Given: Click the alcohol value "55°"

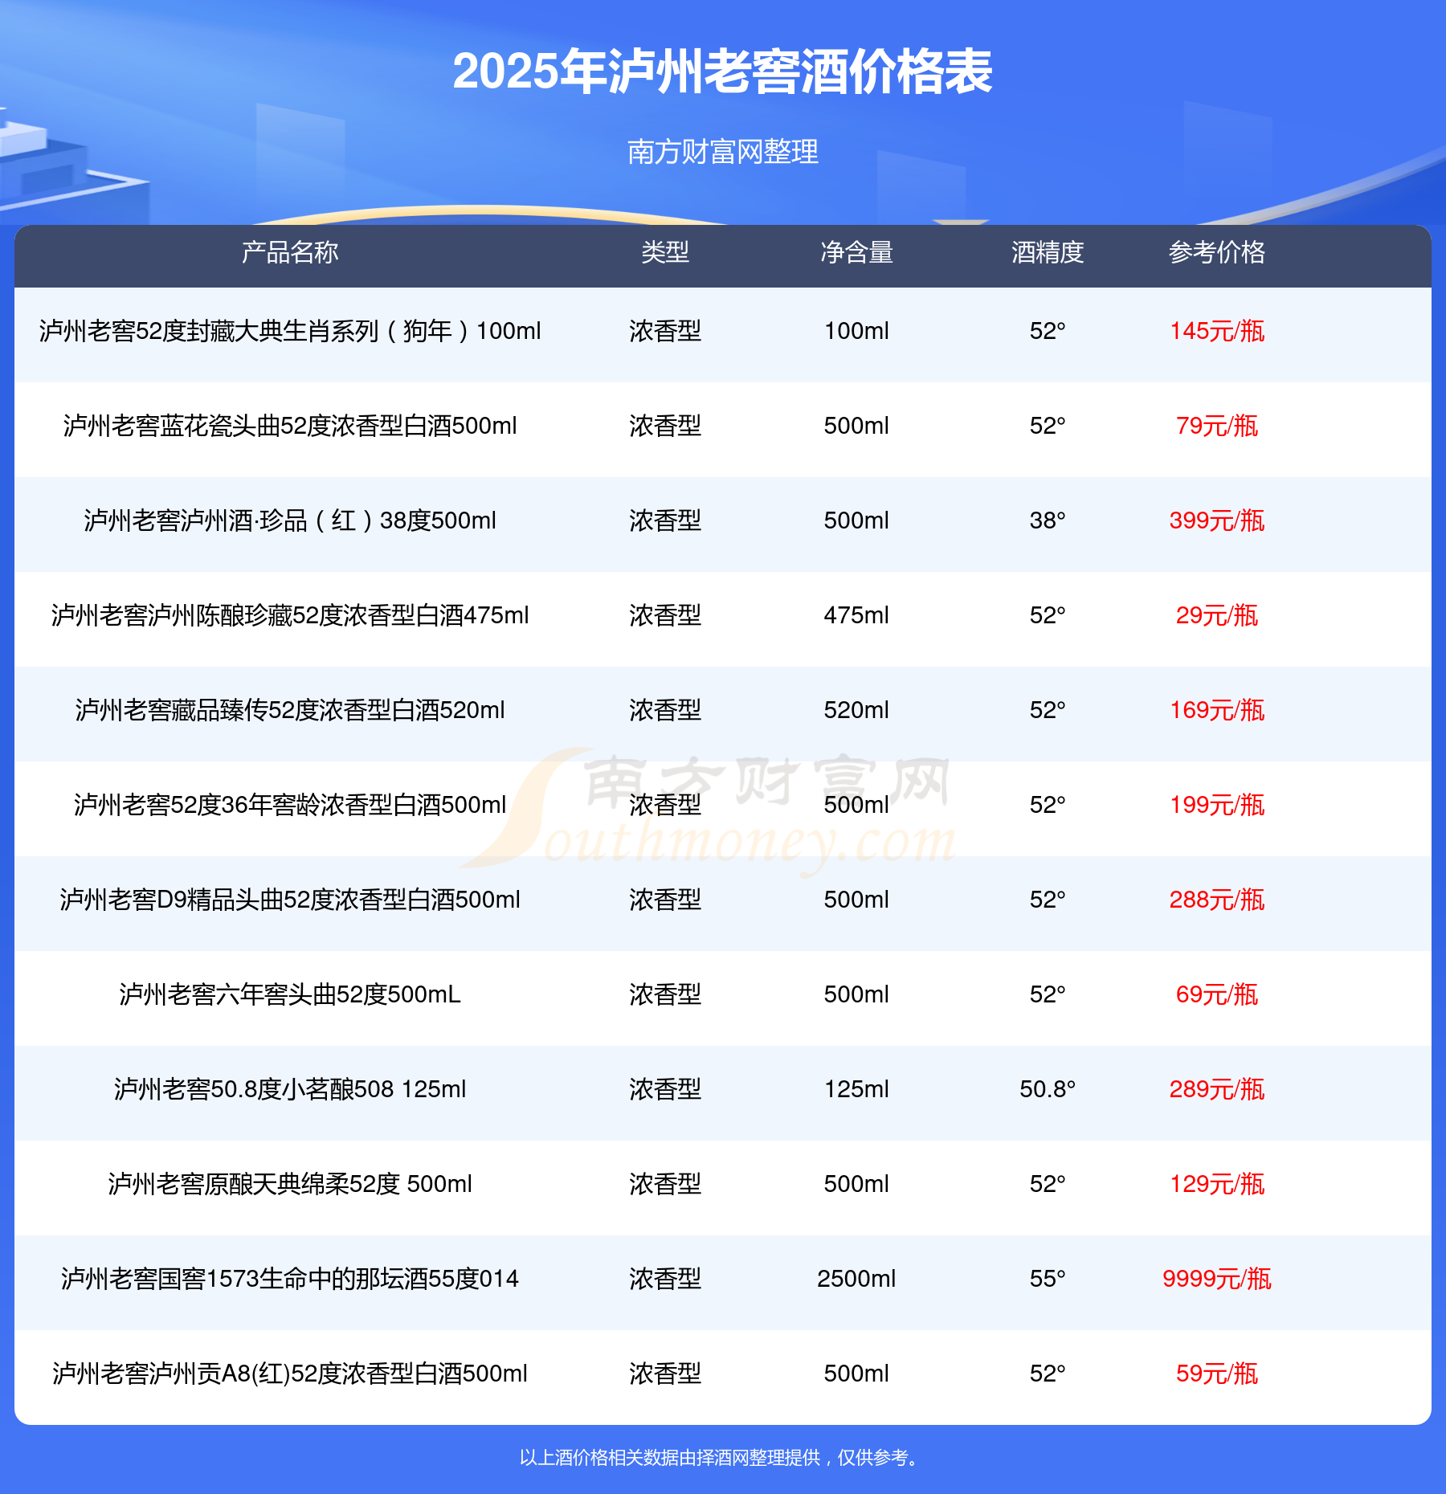Looking at the screenshot, I should point(1048,1279).
